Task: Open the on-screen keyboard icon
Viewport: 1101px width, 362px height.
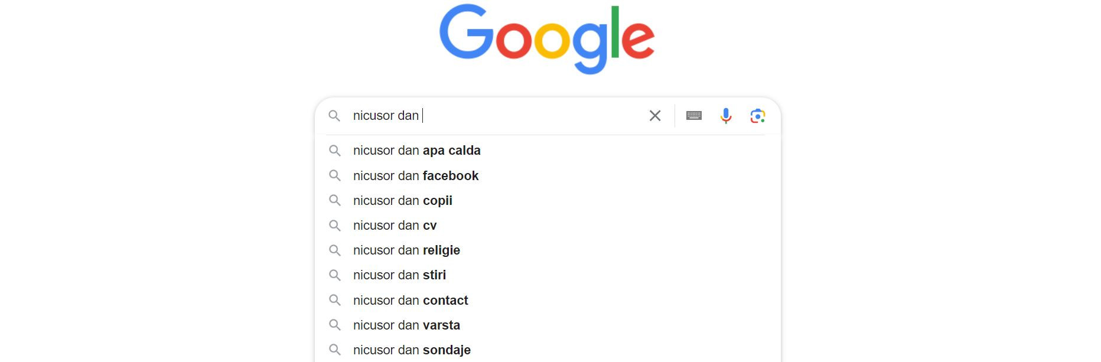Action: coord(693,116)
